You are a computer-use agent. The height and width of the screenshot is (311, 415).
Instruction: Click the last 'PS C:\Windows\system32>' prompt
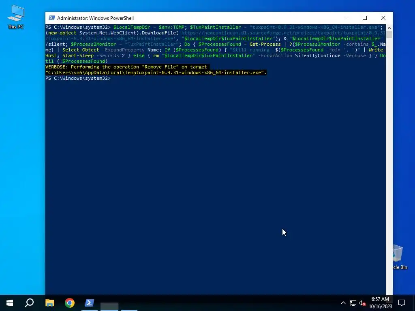78,78
